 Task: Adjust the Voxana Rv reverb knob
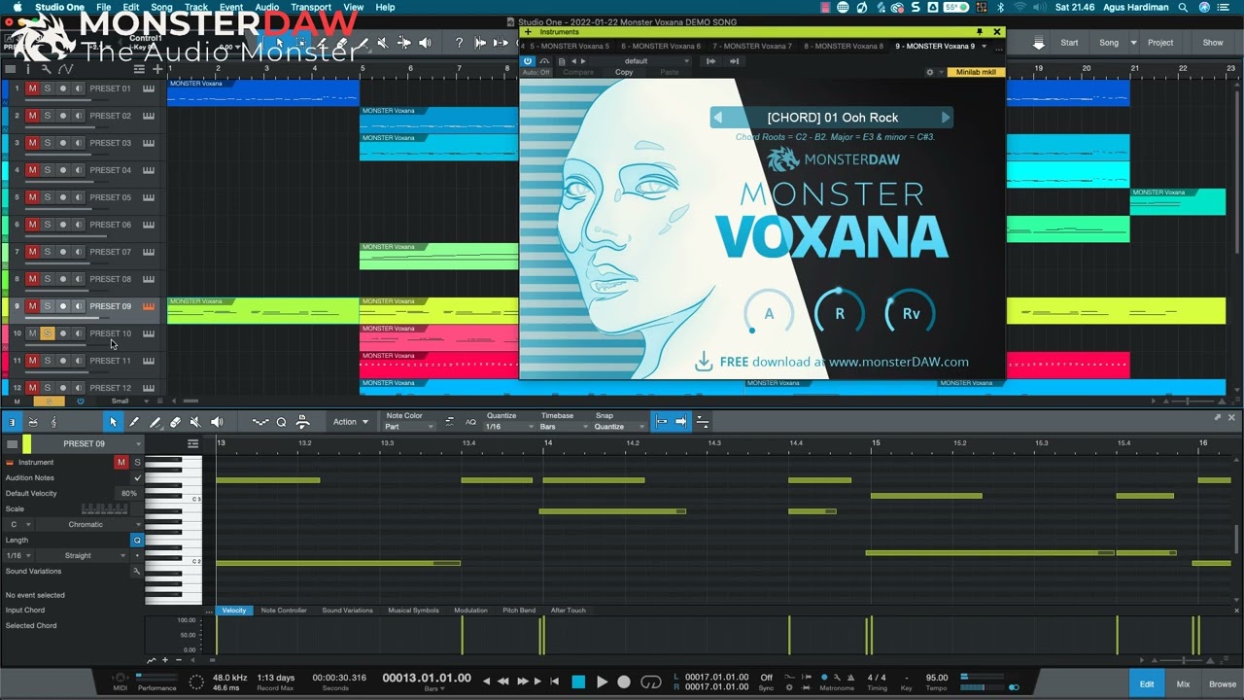click(x=911, y=313)
